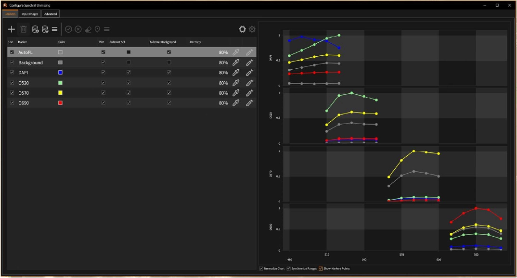517x278 pixels.
Task: Click the database with checkmark icon
Action: coord(35,29)
